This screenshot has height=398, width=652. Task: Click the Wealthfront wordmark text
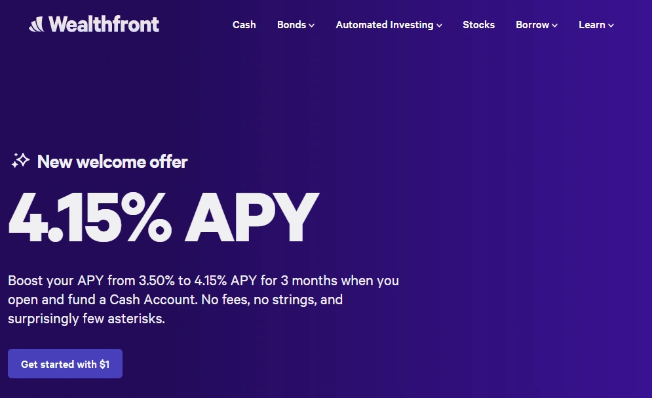[105, 24]
